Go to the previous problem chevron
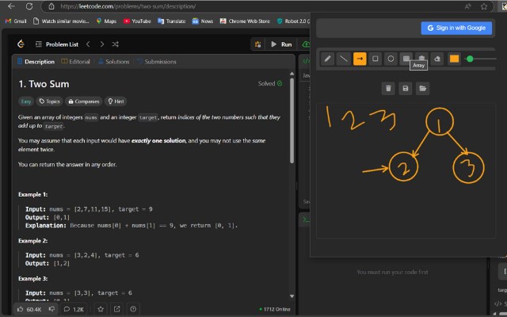Viewport: 507px width, 317px height. point(88,44)
